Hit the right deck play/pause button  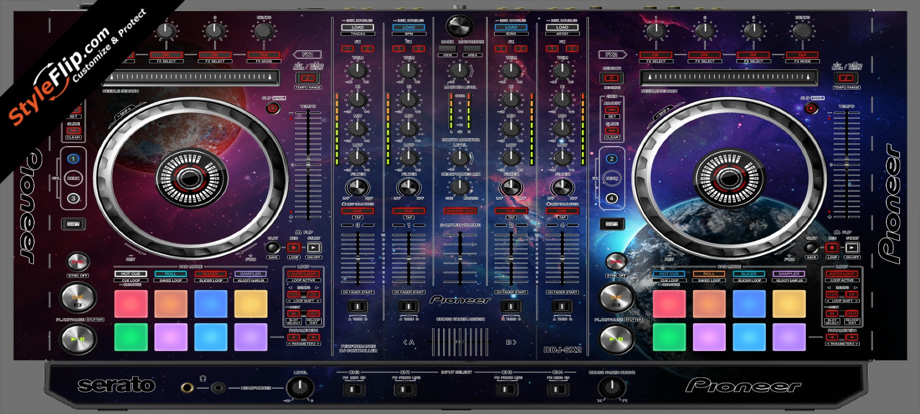[616, 339]
